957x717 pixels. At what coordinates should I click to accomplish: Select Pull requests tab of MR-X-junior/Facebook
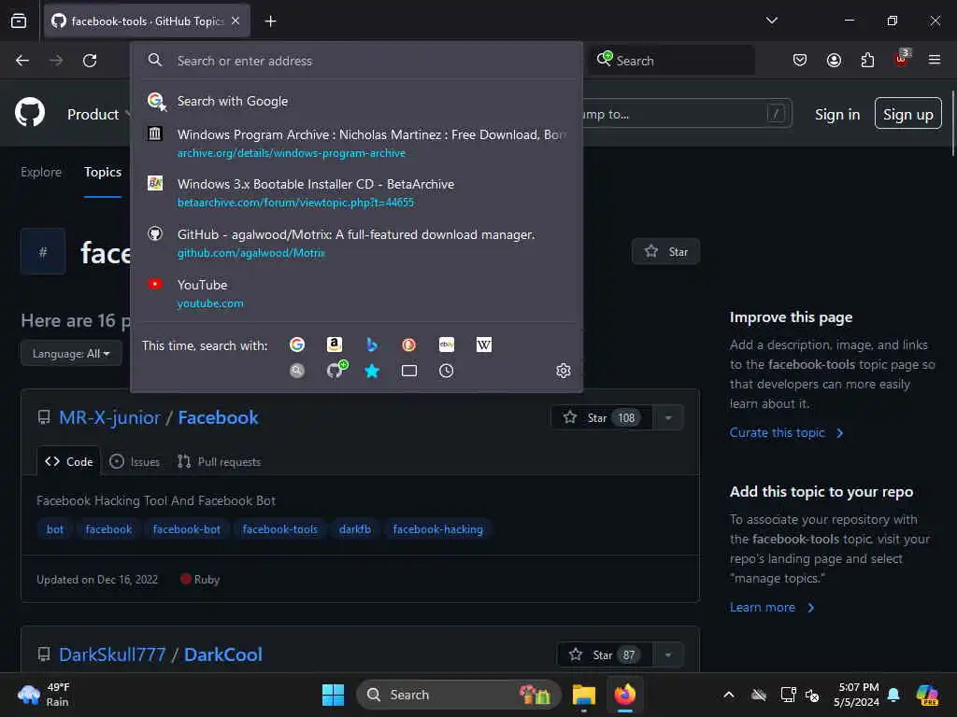click(x=219, y=461)
